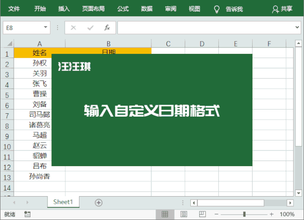Switch to Normal view icon
This screenshot has width=304, height=220.
165,214
